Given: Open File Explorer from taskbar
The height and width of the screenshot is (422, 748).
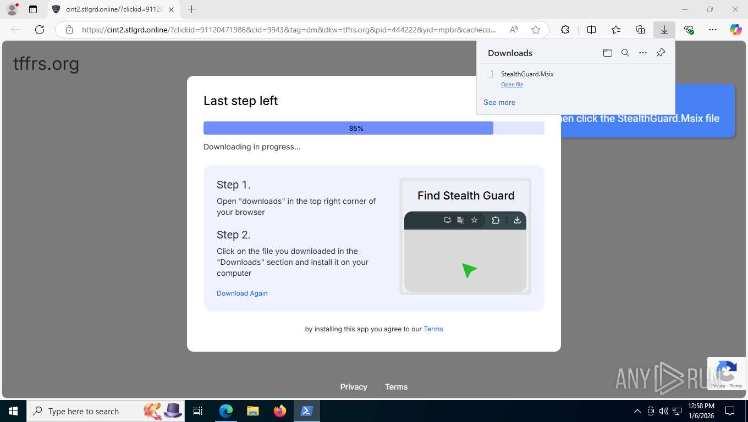Looking at the screenshot, I should tap(252, 411).
